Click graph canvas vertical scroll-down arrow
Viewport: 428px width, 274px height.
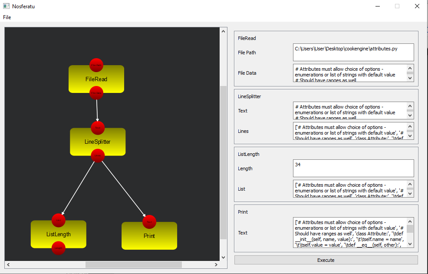tap(223, 257)
